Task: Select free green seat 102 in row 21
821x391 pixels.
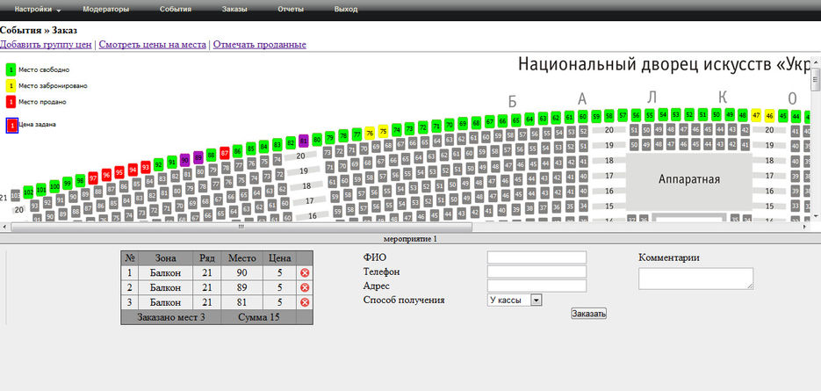Action: (x=28, y=191)
